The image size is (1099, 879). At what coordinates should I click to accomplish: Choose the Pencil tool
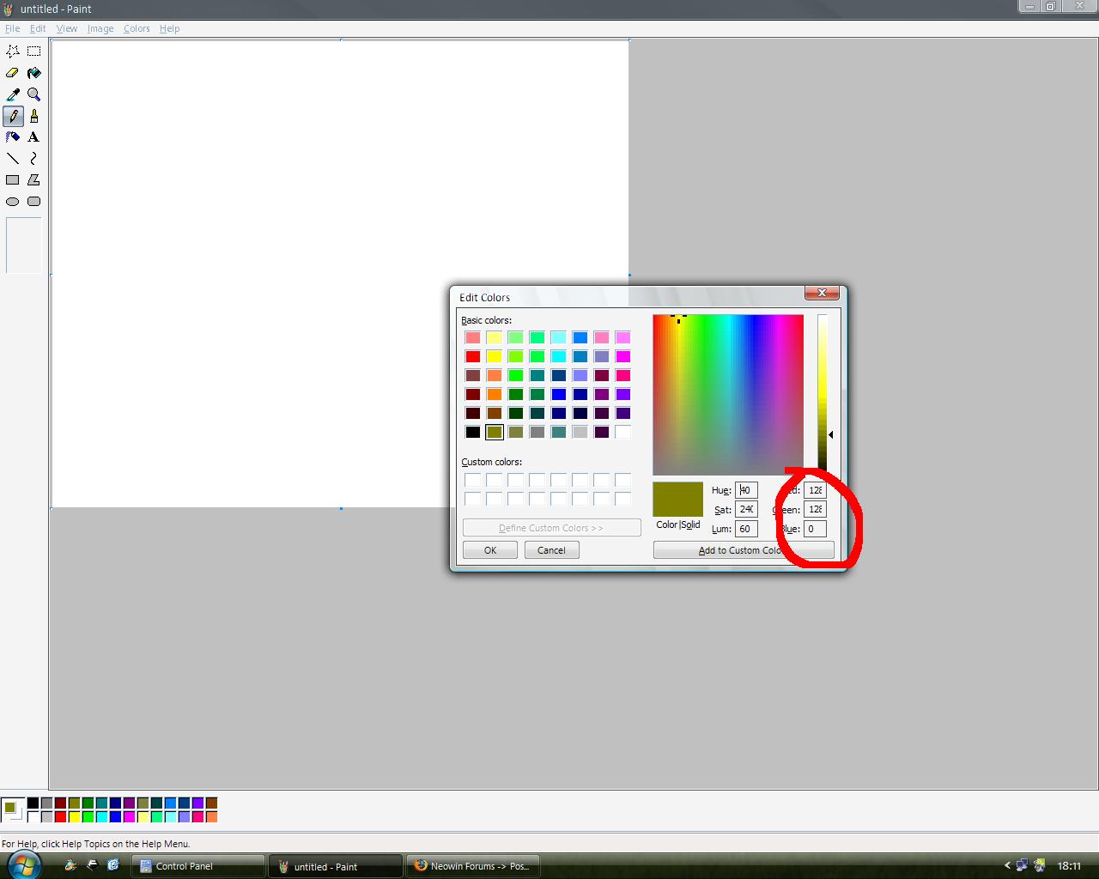coord(13,116)
